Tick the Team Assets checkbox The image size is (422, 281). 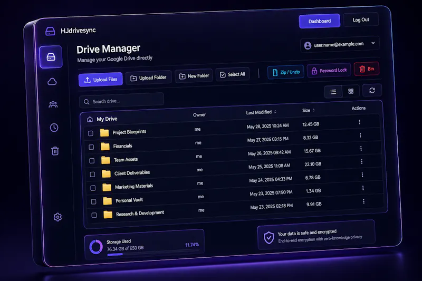[92, 161]
